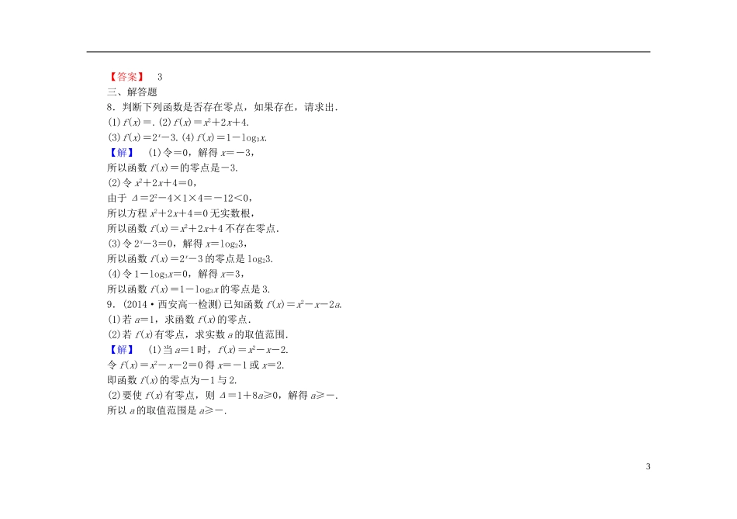This screenshot has width=737, height=519.
Task: Click line starting (1) f(x)=. (2) f(x)=x²+2x+4
Action: point(178,123)
